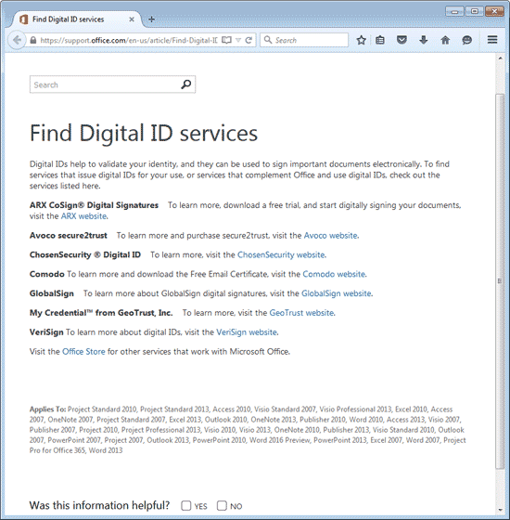Click My Credential from GeoTrust bold text
The width and height of the screenshot is (510, 520).
click(x=101, y=313)
